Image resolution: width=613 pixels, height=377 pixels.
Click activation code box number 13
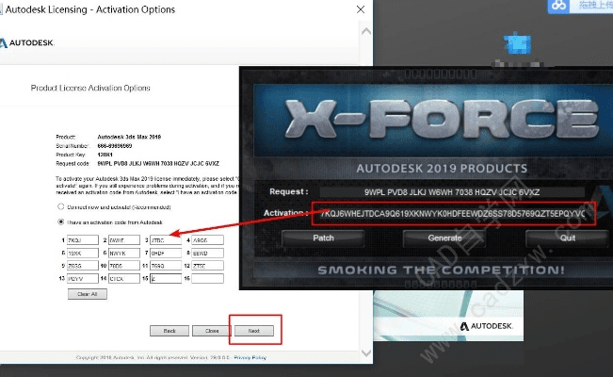coord(83,278)
